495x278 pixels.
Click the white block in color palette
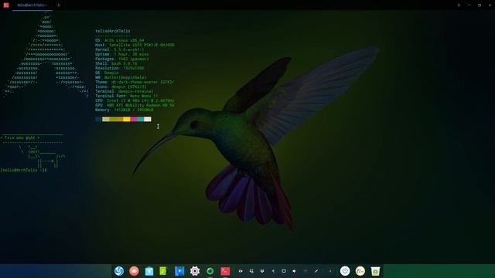coord(148,119)
